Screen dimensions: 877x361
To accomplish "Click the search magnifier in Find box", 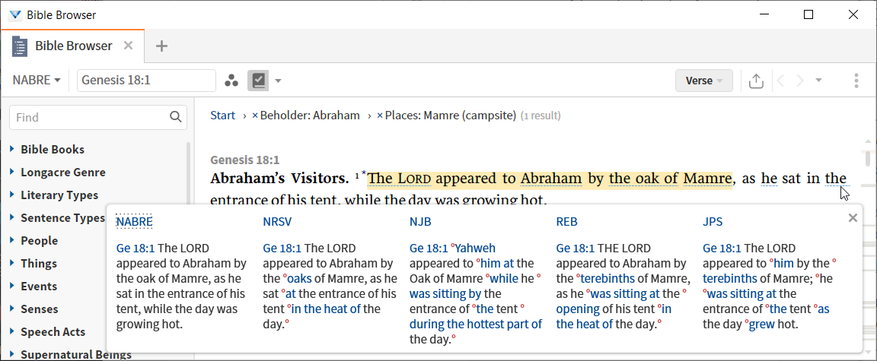I will pyautogui.click(x=176, y=117).
